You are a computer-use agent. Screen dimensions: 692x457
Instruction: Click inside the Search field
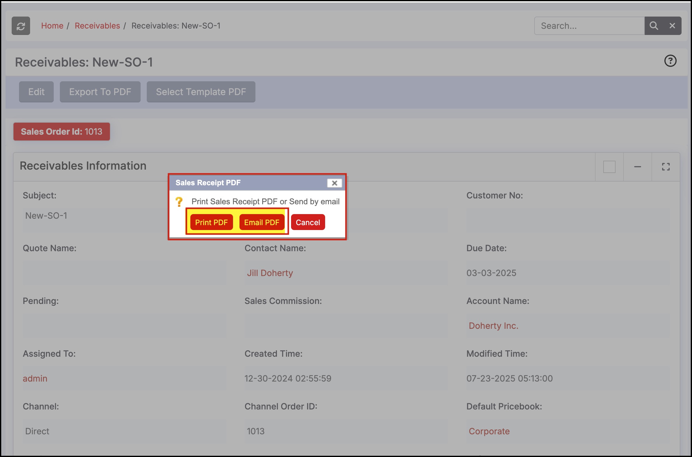[589, 26]
